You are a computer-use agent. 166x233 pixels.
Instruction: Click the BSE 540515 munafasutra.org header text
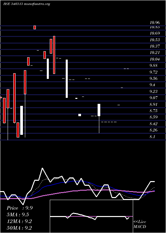point(27,4)
